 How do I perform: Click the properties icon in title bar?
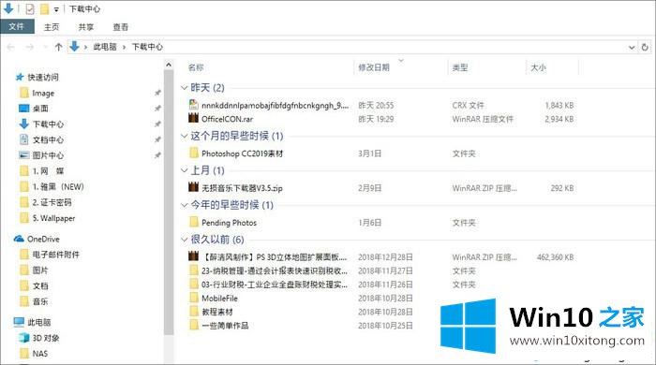(x=30, y=8)
